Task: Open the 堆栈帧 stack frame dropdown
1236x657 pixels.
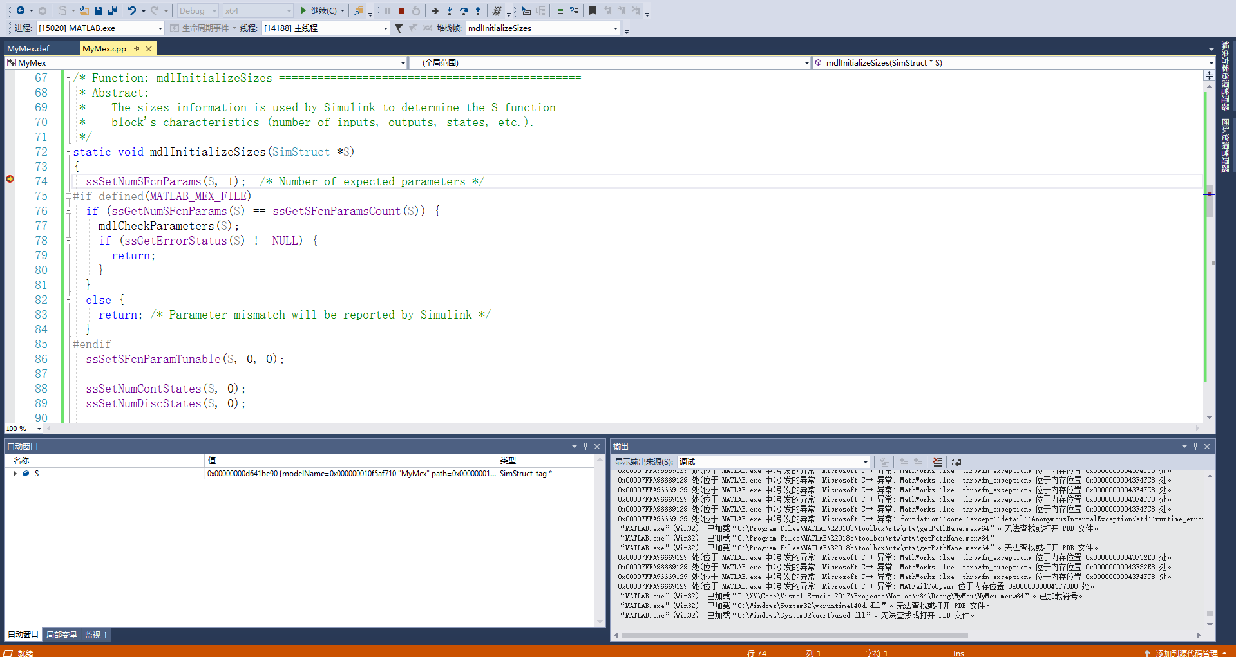Action: coord(614,28)
